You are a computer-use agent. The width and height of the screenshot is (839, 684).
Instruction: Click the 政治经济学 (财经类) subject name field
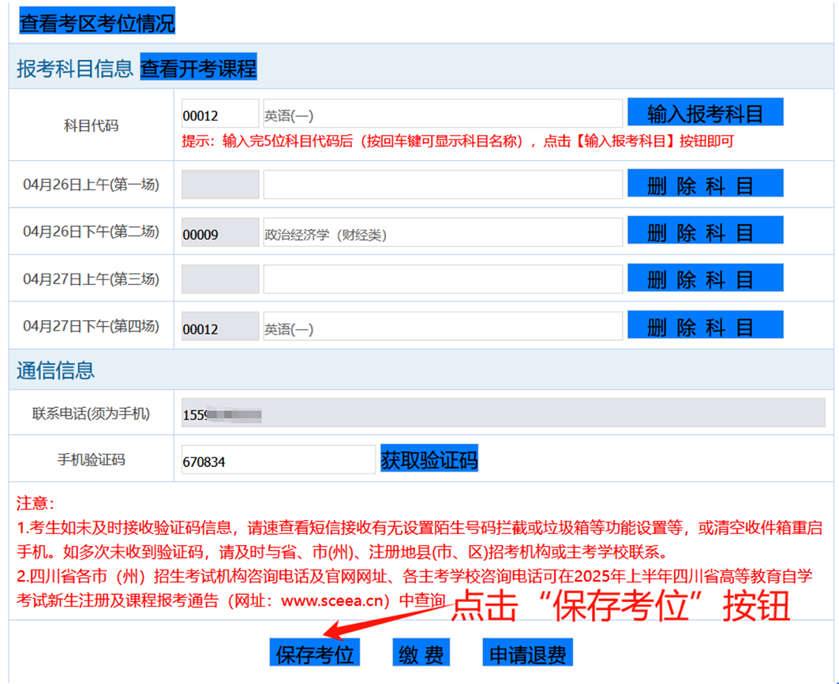[442, 233]
